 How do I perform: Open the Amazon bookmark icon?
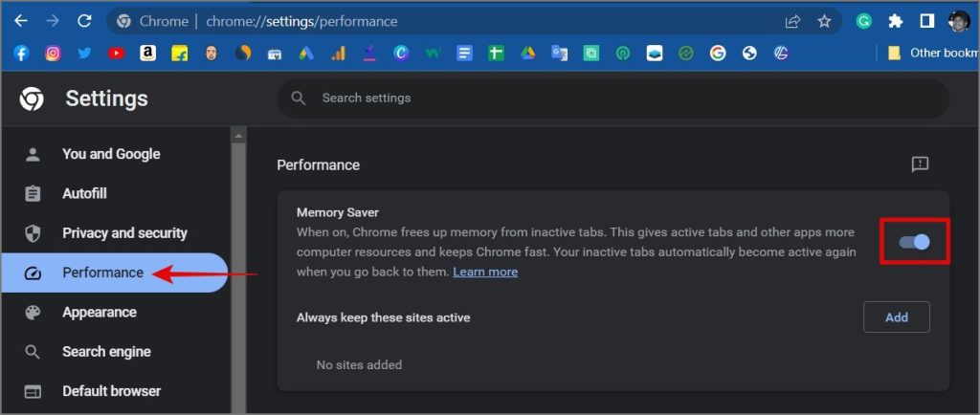click(x=147, y=54)
